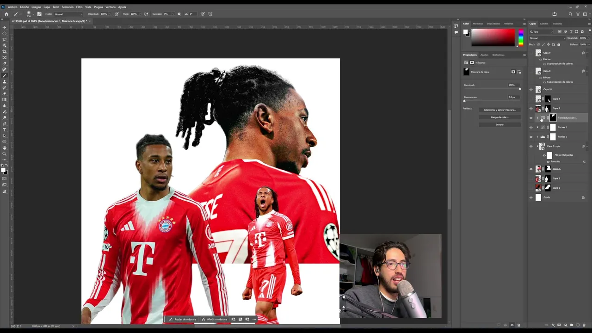
Task: Select the Hand tool
Action: click(x=5, y=148)
